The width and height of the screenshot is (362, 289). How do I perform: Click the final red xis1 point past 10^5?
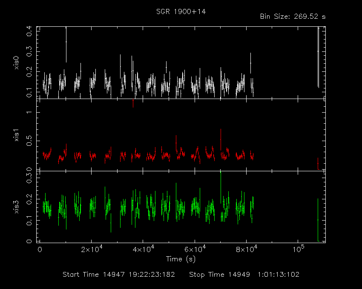click(318, 163)
